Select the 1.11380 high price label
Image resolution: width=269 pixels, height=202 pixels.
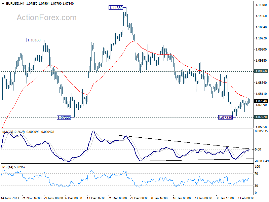click(116, 8)
